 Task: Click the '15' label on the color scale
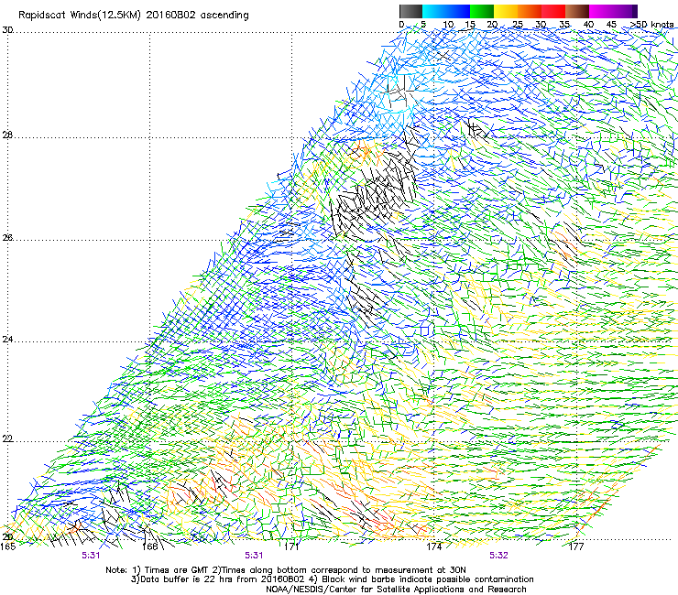(x=470, y=25)
